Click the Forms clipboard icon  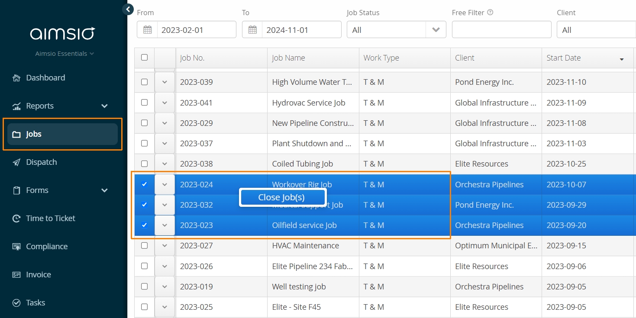[16, 190]
